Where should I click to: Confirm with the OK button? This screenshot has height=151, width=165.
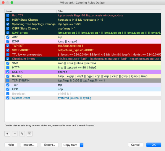point(154,145)
